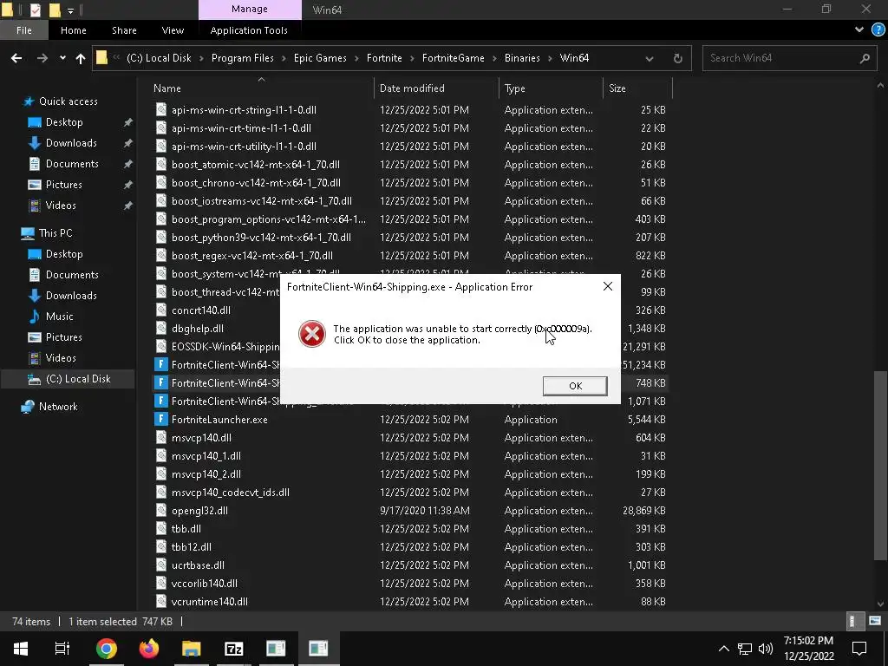
Task: Select the concrt140.dll file icon
Action: (161, 310)
